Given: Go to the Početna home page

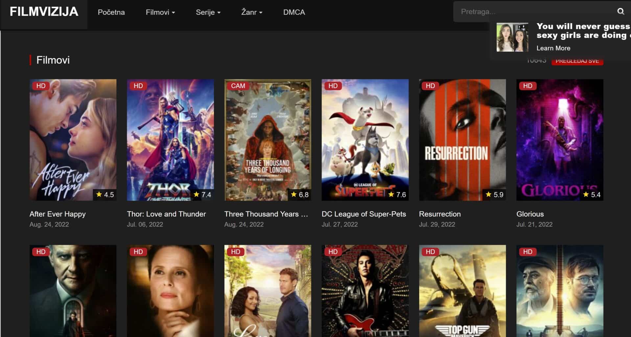Looking at the screenshot, I should pyautogui.click(x=111, y=12).
